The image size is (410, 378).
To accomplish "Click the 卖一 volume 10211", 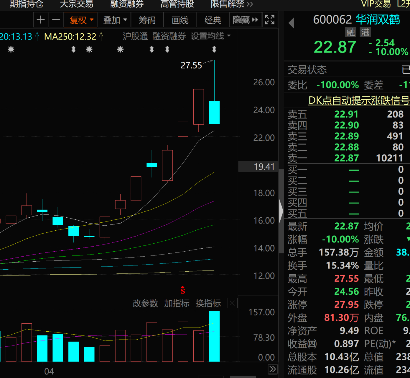I will [x=389, y=158].
